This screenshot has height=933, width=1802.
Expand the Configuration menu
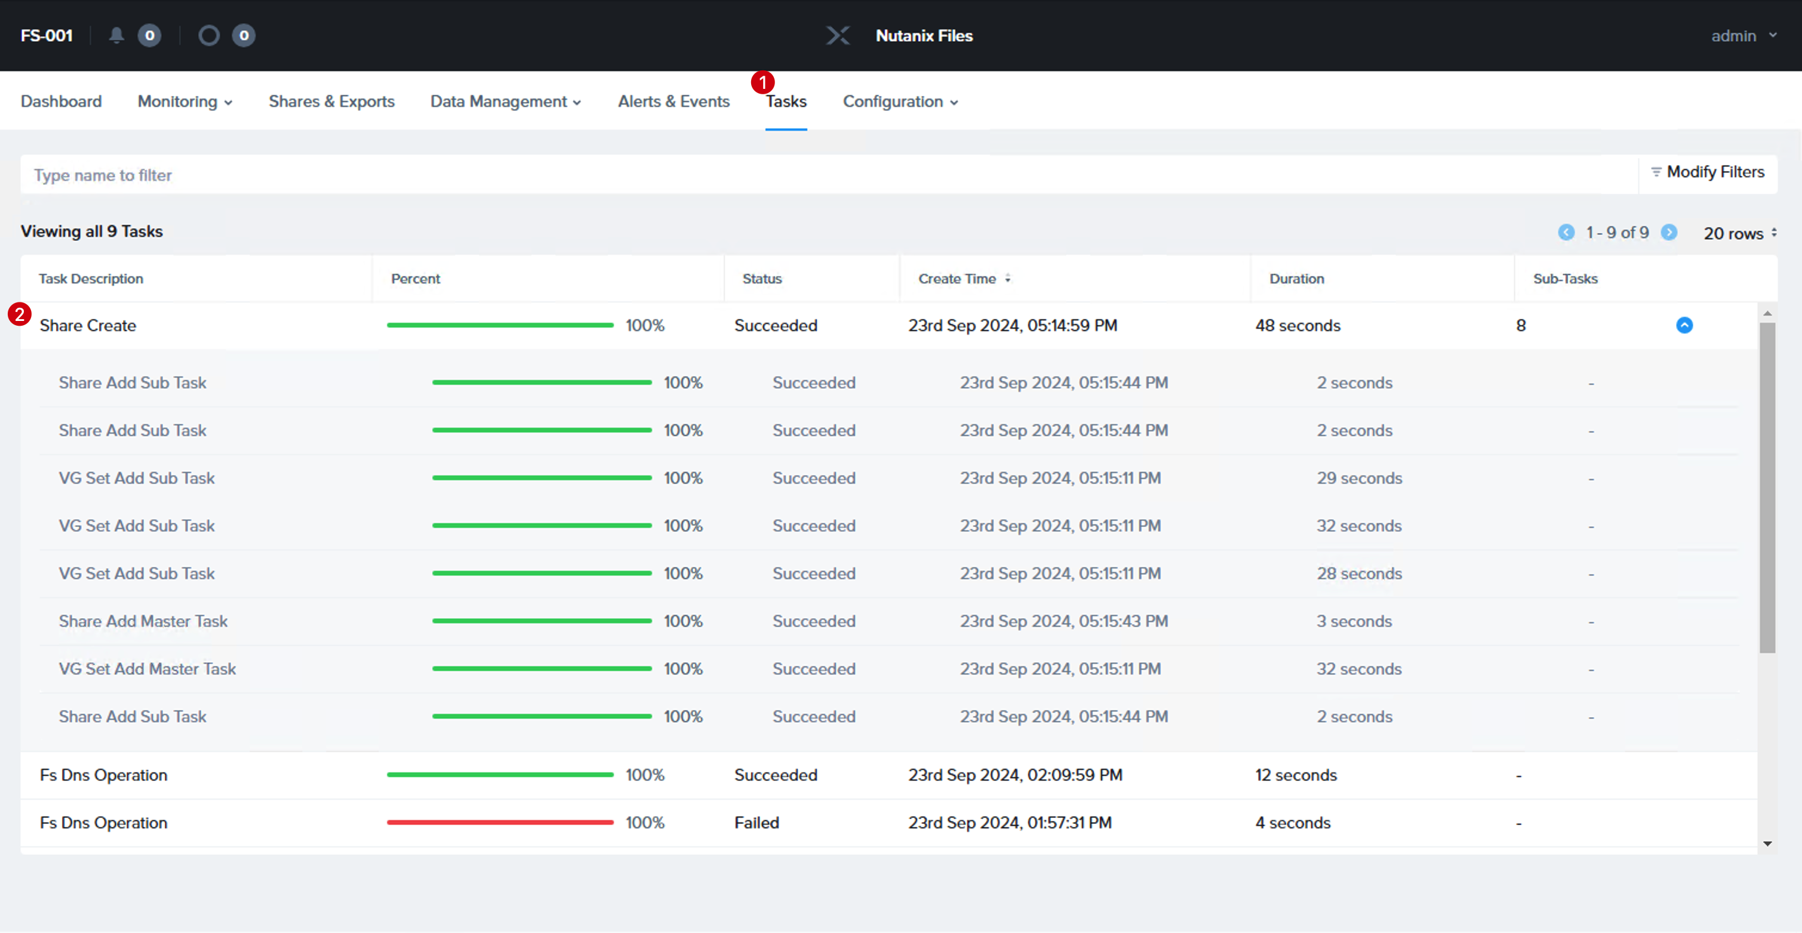pyautogui.click(x=900, y=101)
